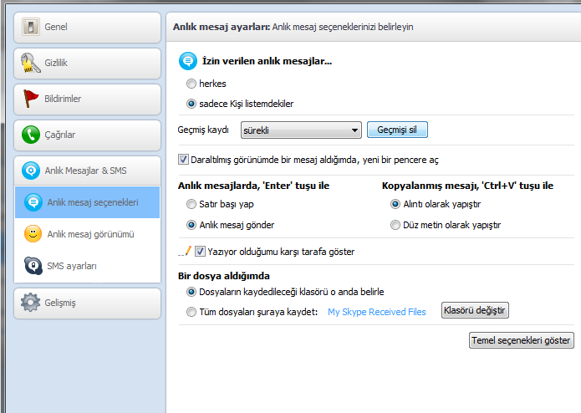Click the 'Geçmiş kaydı' label
Viewport: 581px width, 413px height.
click(x=203, y=130)
